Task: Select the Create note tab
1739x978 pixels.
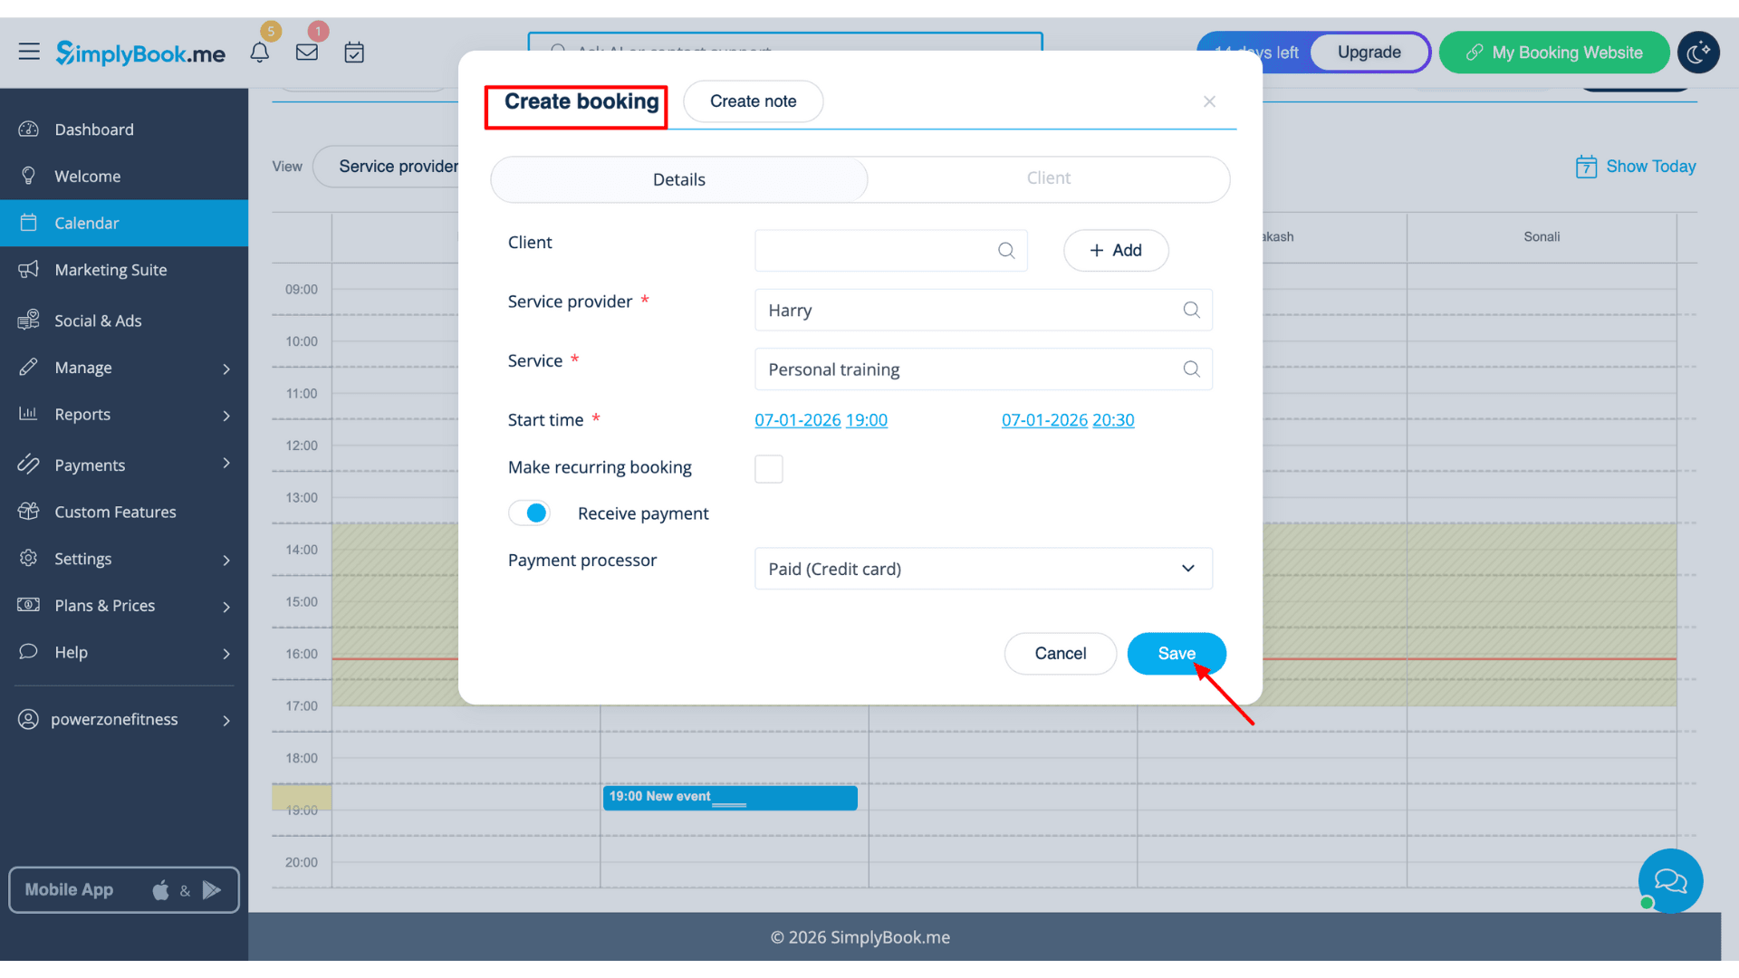Action: [753, 101]
